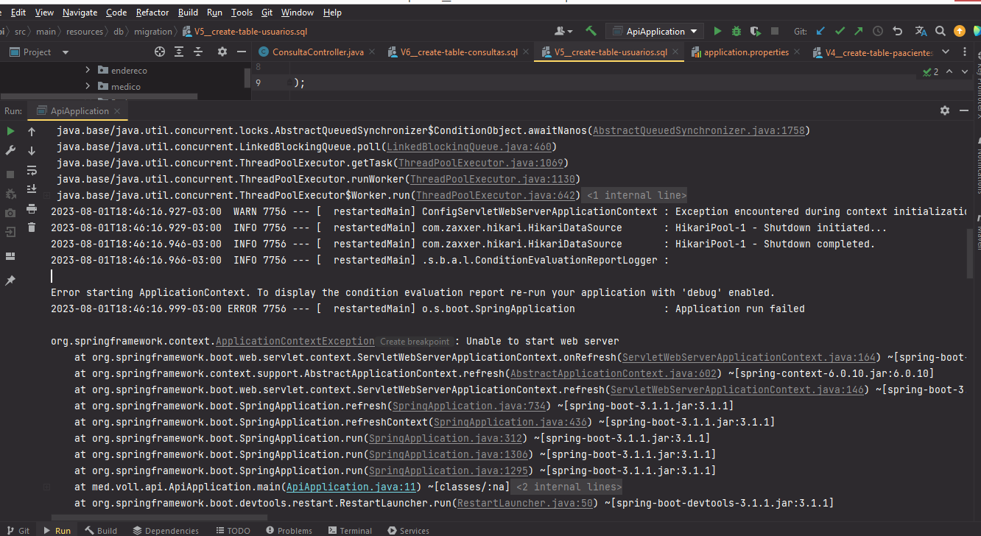Open Project panel gear options
Image resolution: width=981 pixels, height=536 pixels.
(x=222, y=52)
